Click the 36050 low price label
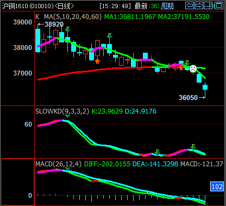This screenshot has height=206, width=226. tap(188, 98)
